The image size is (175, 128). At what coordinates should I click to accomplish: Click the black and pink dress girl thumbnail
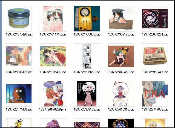point(87,94)
